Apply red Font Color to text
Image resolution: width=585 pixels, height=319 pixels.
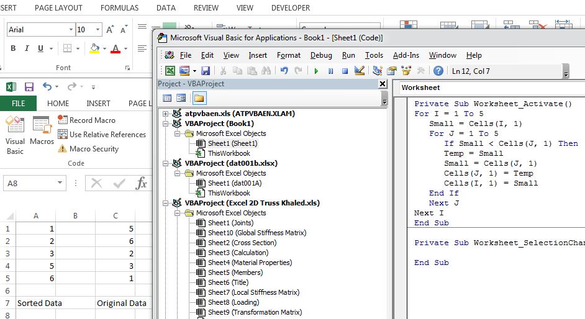click(x=116, y=48)
